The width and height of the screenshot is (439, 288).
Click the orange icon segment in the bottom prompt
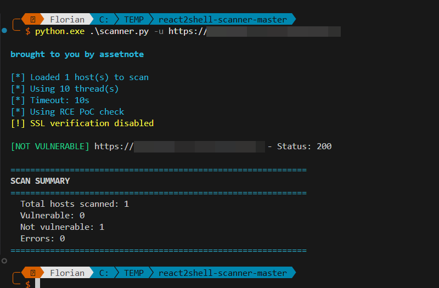pos(33,273)
